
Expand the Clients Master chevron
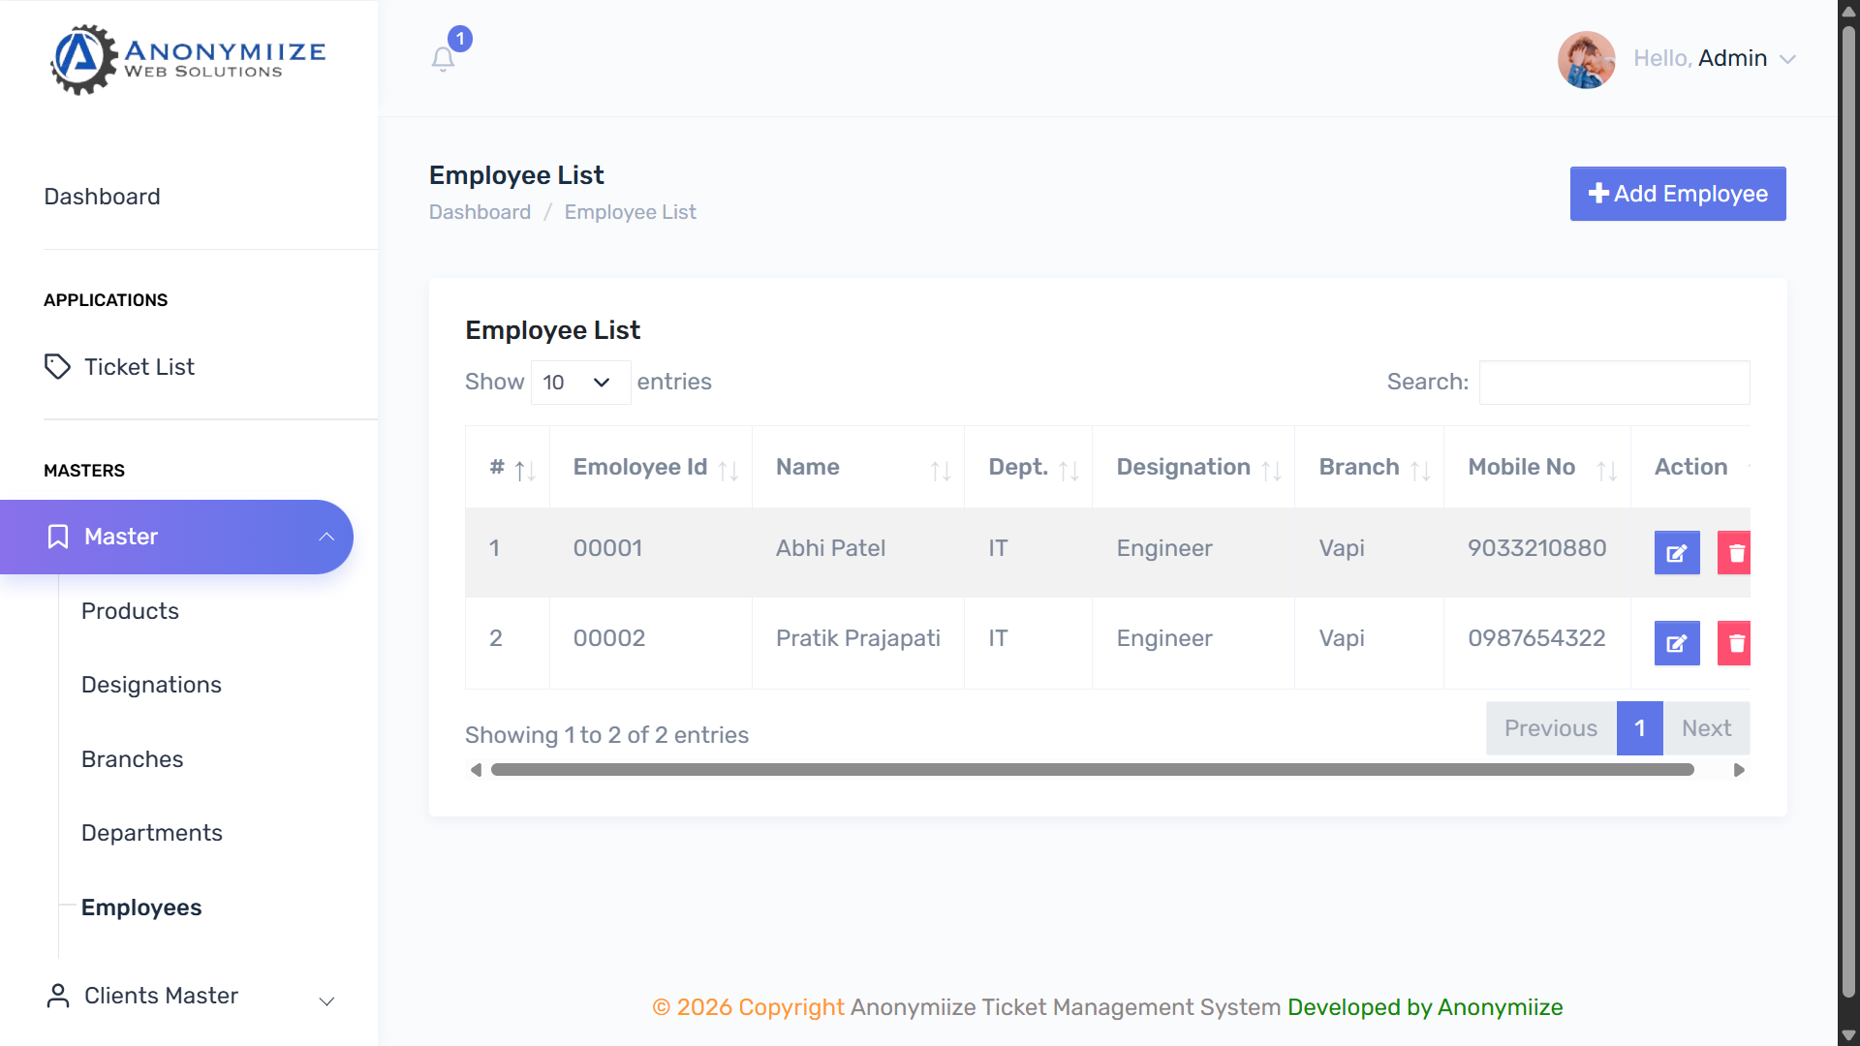point(326,1001)
